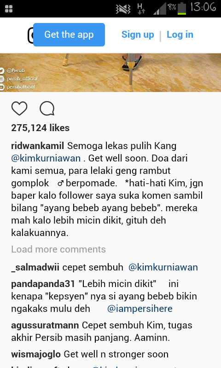Screen dimensions: 221x368
Task: Open pandapanda31 commenter profile
Action: pos(43,284)
